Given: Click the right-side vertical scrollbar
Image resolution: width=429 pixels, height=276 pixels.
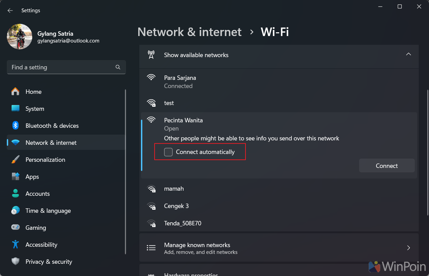Looking at the screenshot, I should click(x=428, y=153).
